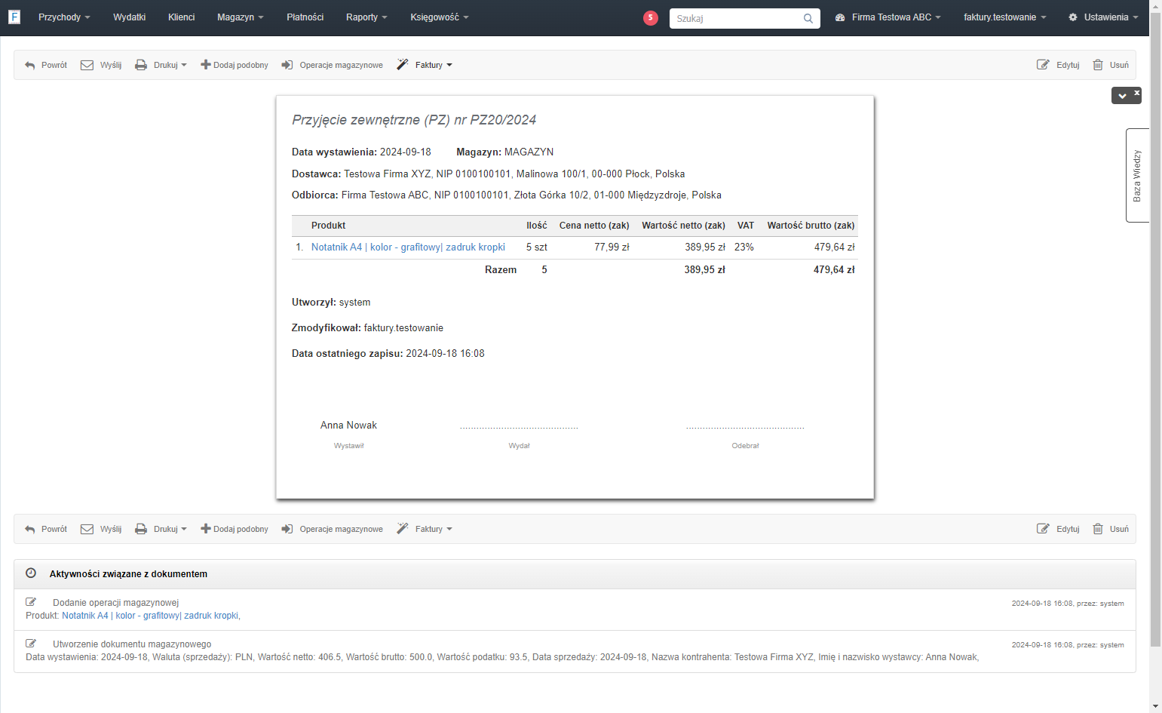
Task: Click the bottom Wyślij envelope icon
Action: pos(87,529)
